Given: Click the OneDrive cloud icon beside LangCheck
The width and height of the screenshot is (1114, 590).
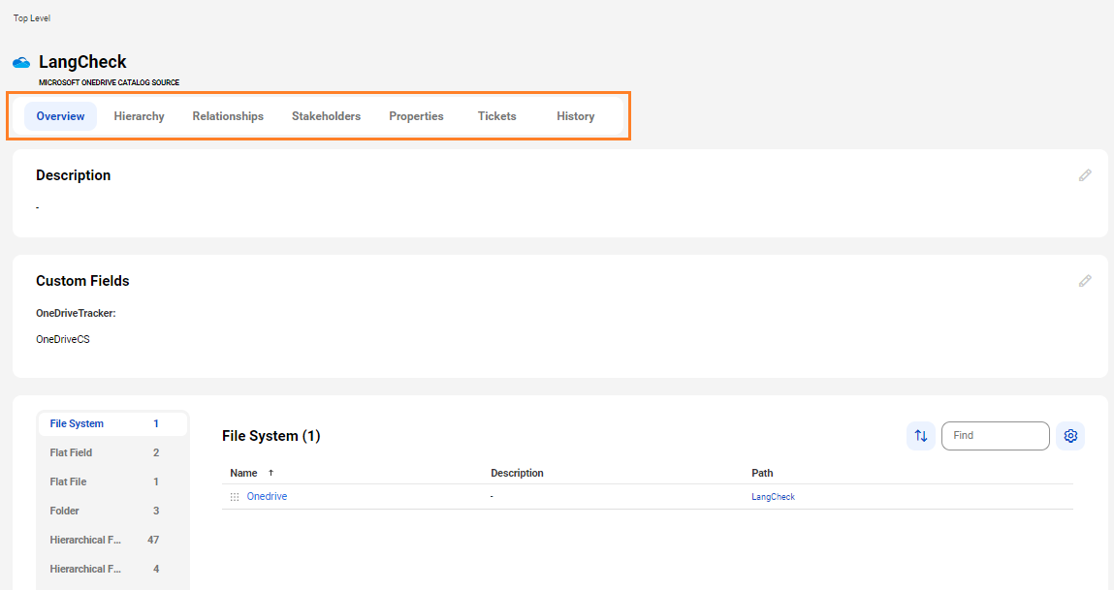Looking at the screenshot, I should 21,62.
